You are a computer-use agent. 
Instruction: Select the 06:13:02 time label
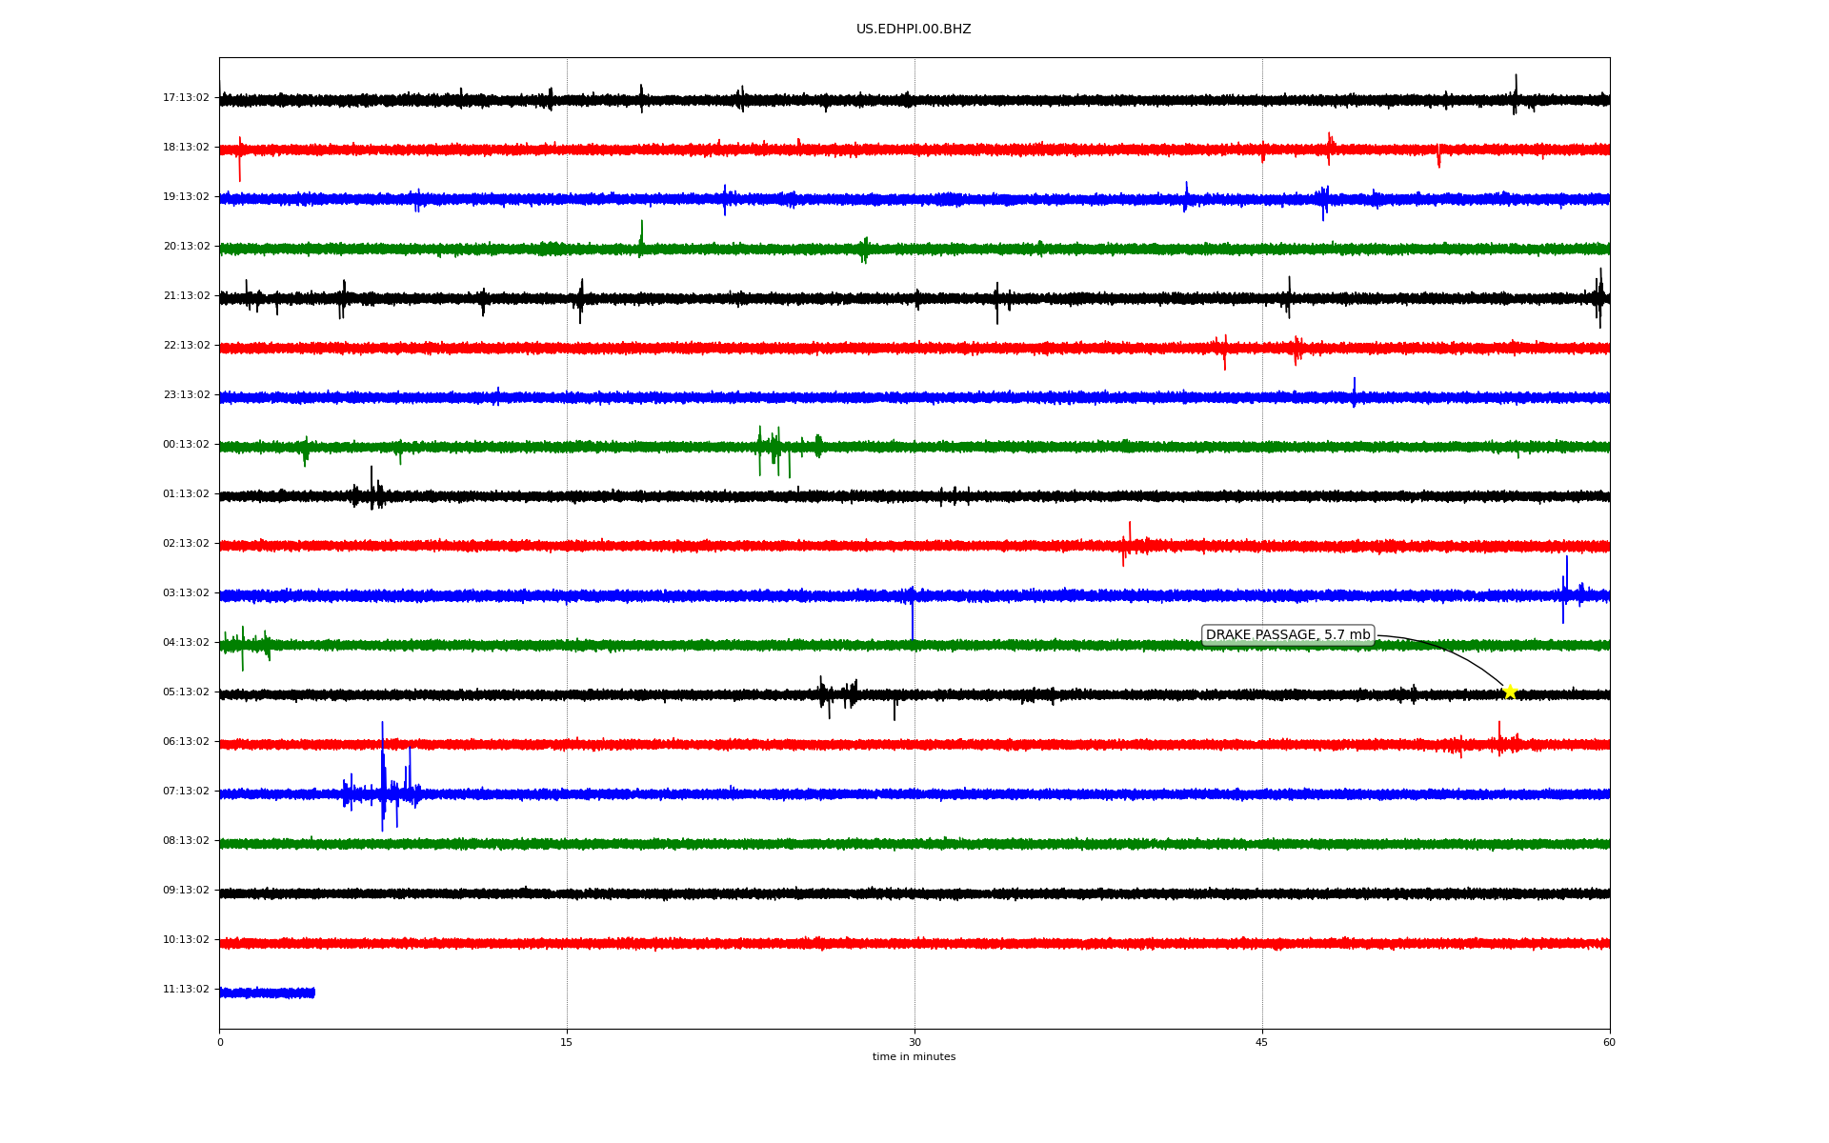(x=186, y=741)
